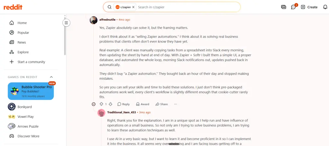The width and height of the screenshot is (329, 146).
Task: Remove the r/zapier search filter
Action: click(x=133, y=7)
